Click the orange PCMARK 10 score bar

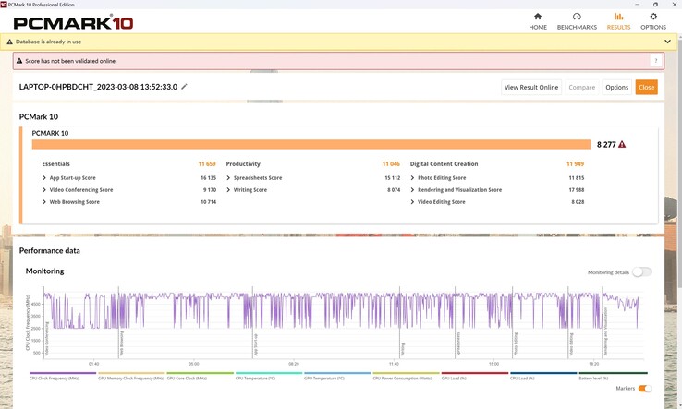coord(311,144)
